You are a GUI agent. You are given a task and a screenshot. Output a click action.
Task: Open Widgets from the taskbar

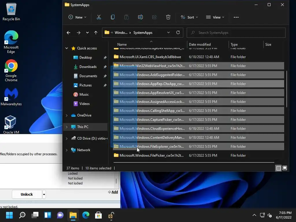tap(48, 215)
